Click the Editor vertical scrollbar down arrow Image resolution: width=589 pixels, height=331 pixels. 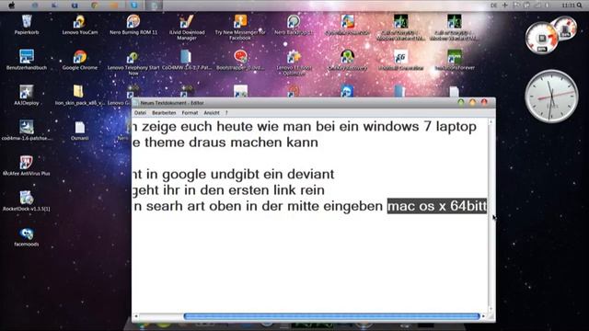[x=491, y=309]
